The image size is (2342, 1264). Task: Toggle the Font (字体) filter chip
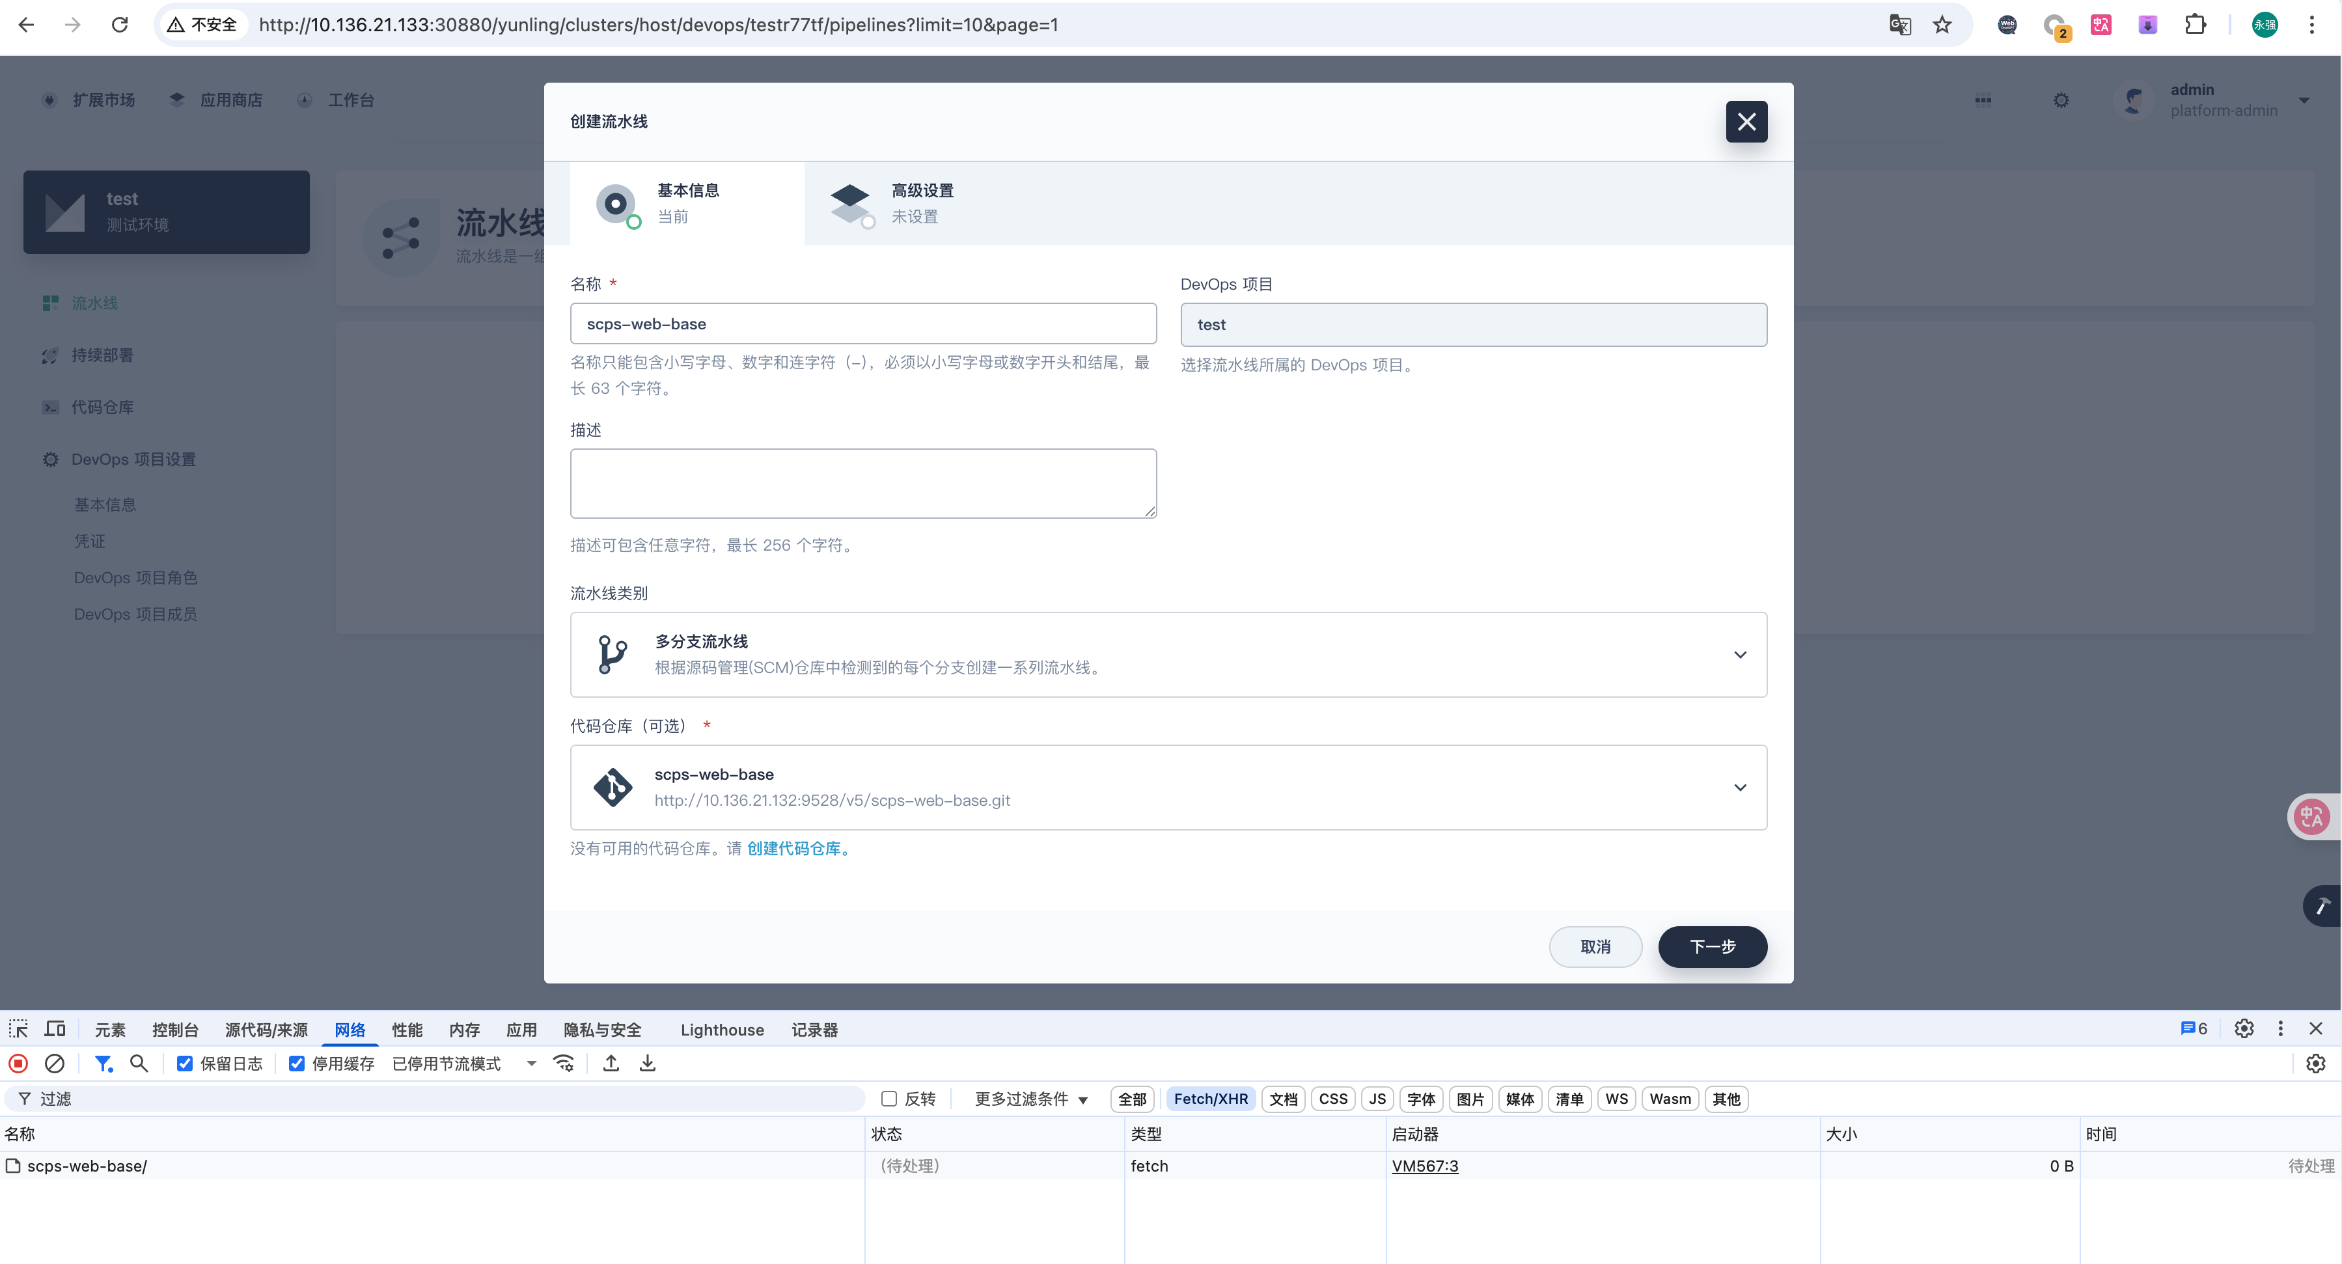(x=1421, y=1099)
